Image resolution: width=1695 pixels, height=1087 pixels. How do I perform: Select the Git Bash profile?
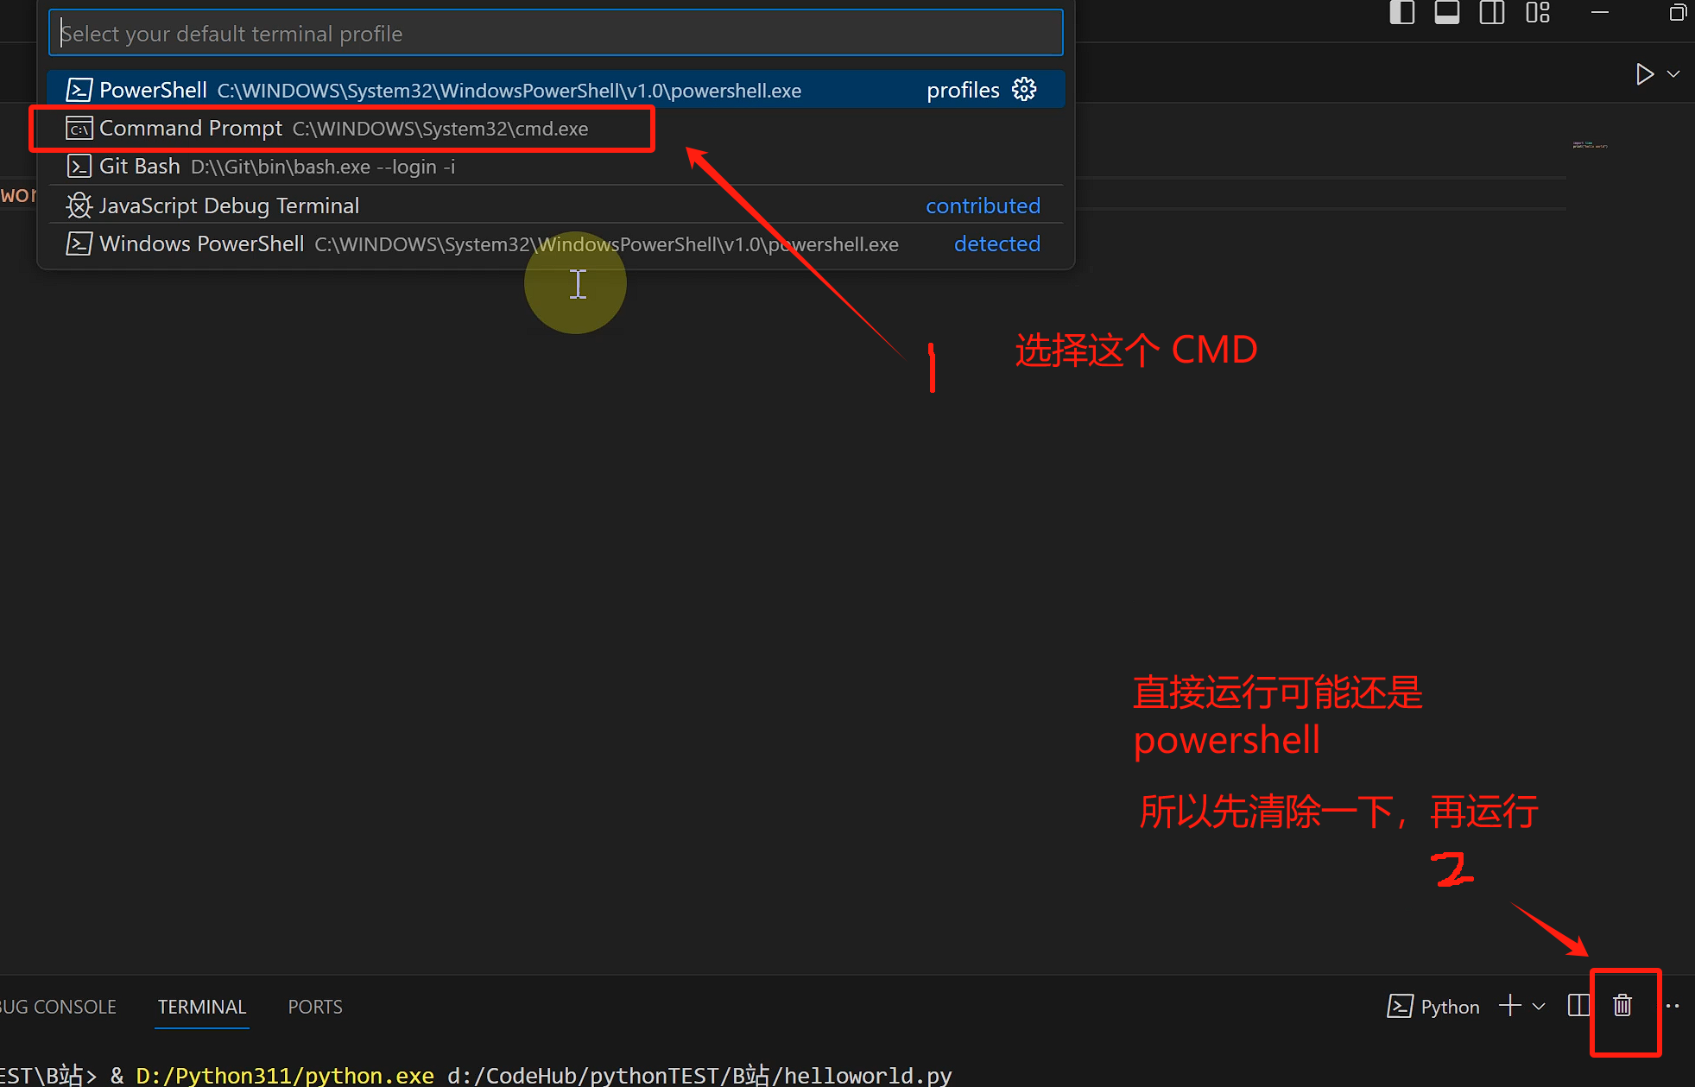[x=555, y=167]
